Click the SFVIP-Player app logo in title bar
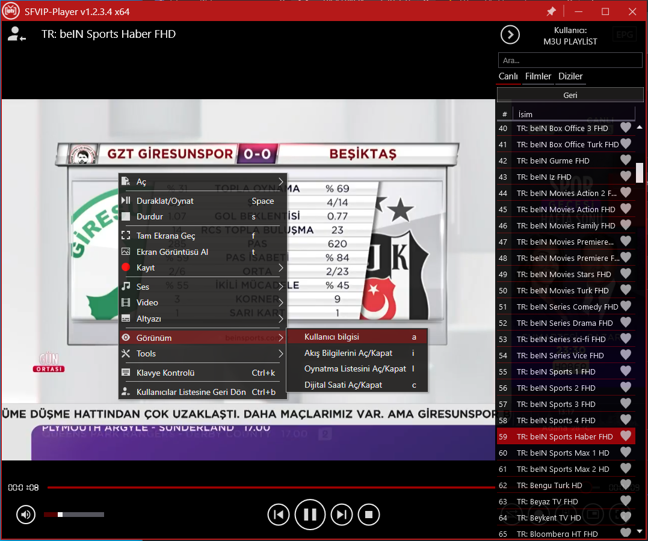Screen dimensions: 648x541 click(11, 11)
